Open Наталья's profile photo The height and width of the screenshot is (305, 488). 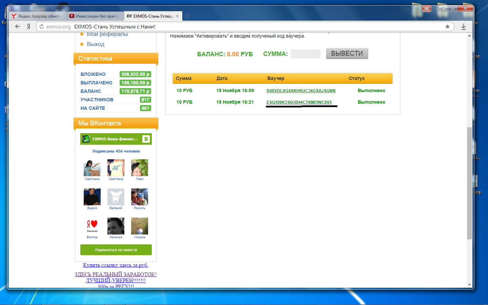(x=116, y=226)
